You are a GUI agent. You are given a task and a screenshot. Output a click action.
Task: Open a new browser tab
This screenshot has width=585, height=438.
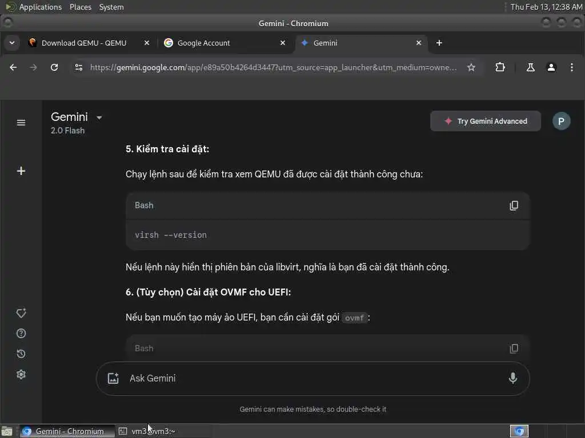click(x=439, y=43)
